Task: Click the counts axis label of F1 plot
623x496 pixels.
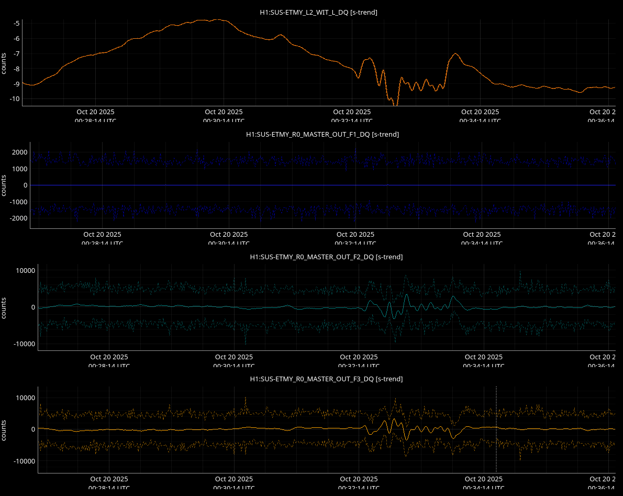Action: 4,185
